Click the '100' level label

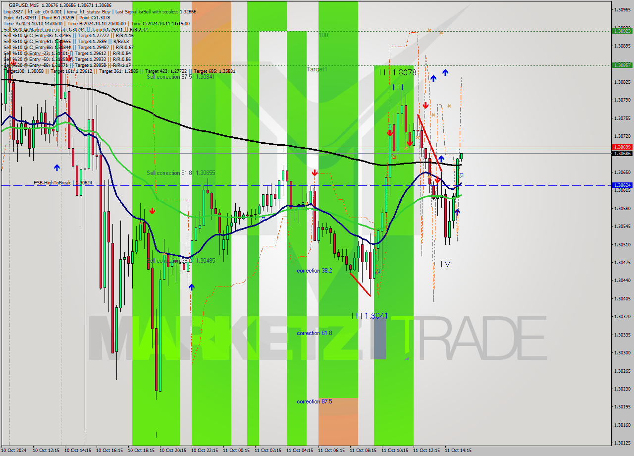(x=323, y=35)
